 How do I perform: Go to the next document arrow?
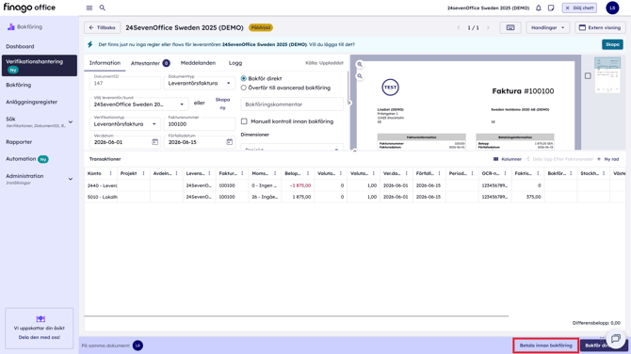click(488, 27)
